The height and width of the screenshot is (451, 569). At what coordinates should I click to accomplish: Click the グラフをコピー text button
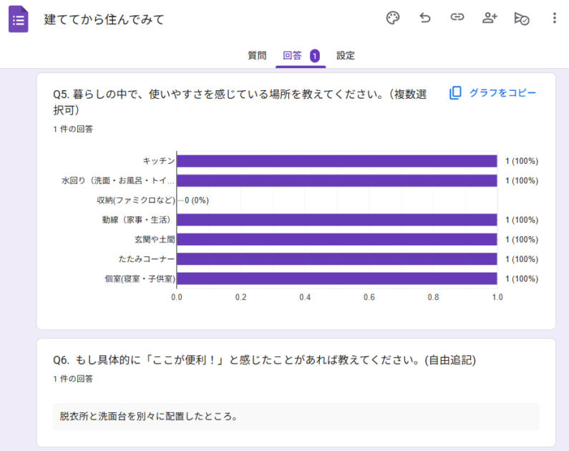(502, 93)
